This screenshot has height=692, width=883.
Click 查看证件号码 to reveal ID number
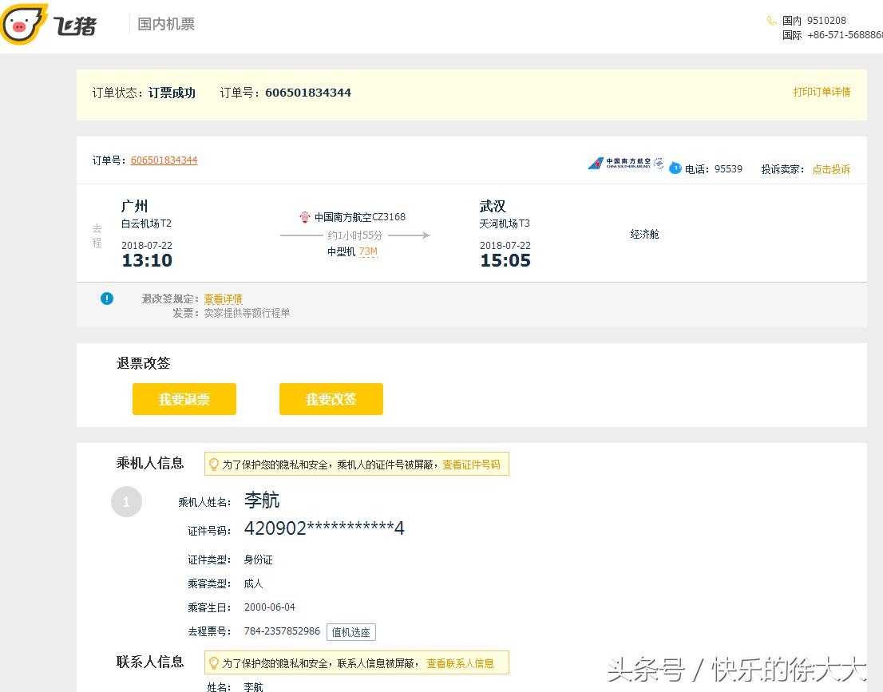point(472,464)
